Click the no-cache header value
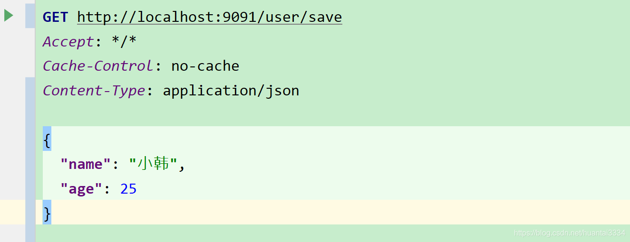Screen dimensions: 630x242 click(x=205, y=66)
